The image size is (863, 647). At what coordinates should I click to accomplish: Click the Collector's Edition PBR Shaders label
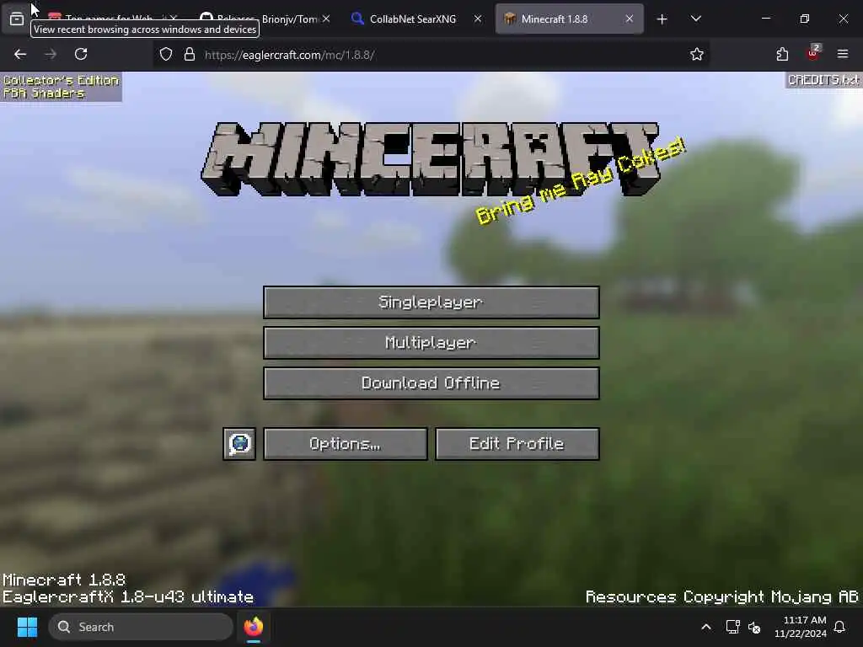(61, 87)
